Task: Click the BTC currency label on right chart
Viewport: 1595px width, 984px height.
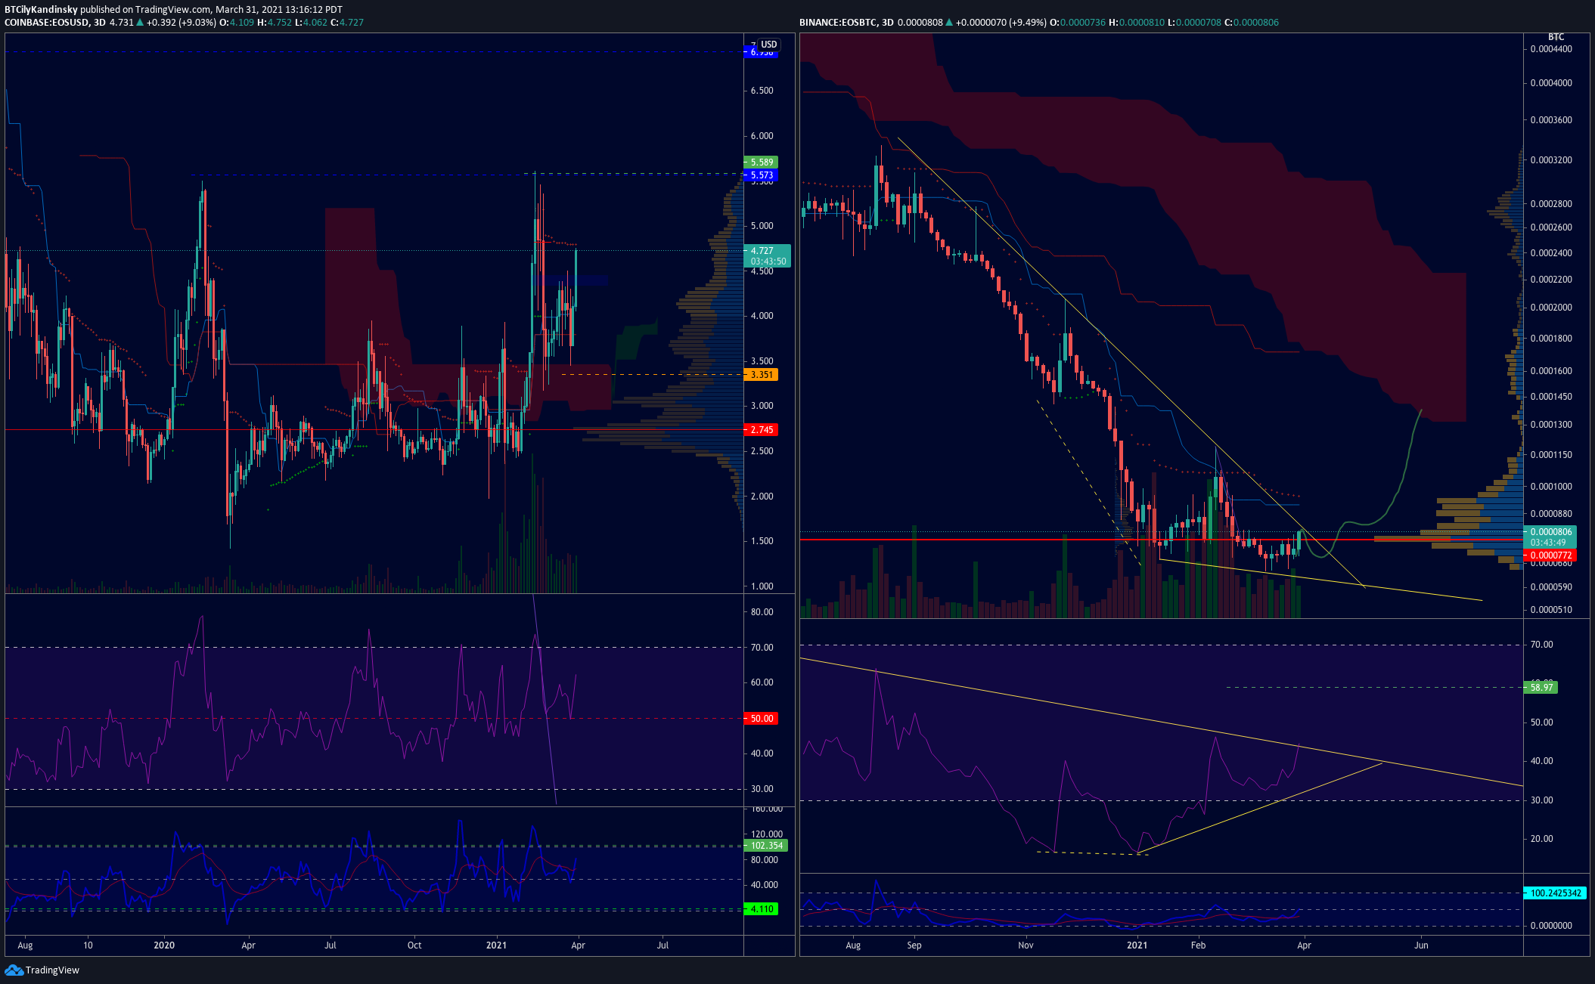Action: [1556, 36]
